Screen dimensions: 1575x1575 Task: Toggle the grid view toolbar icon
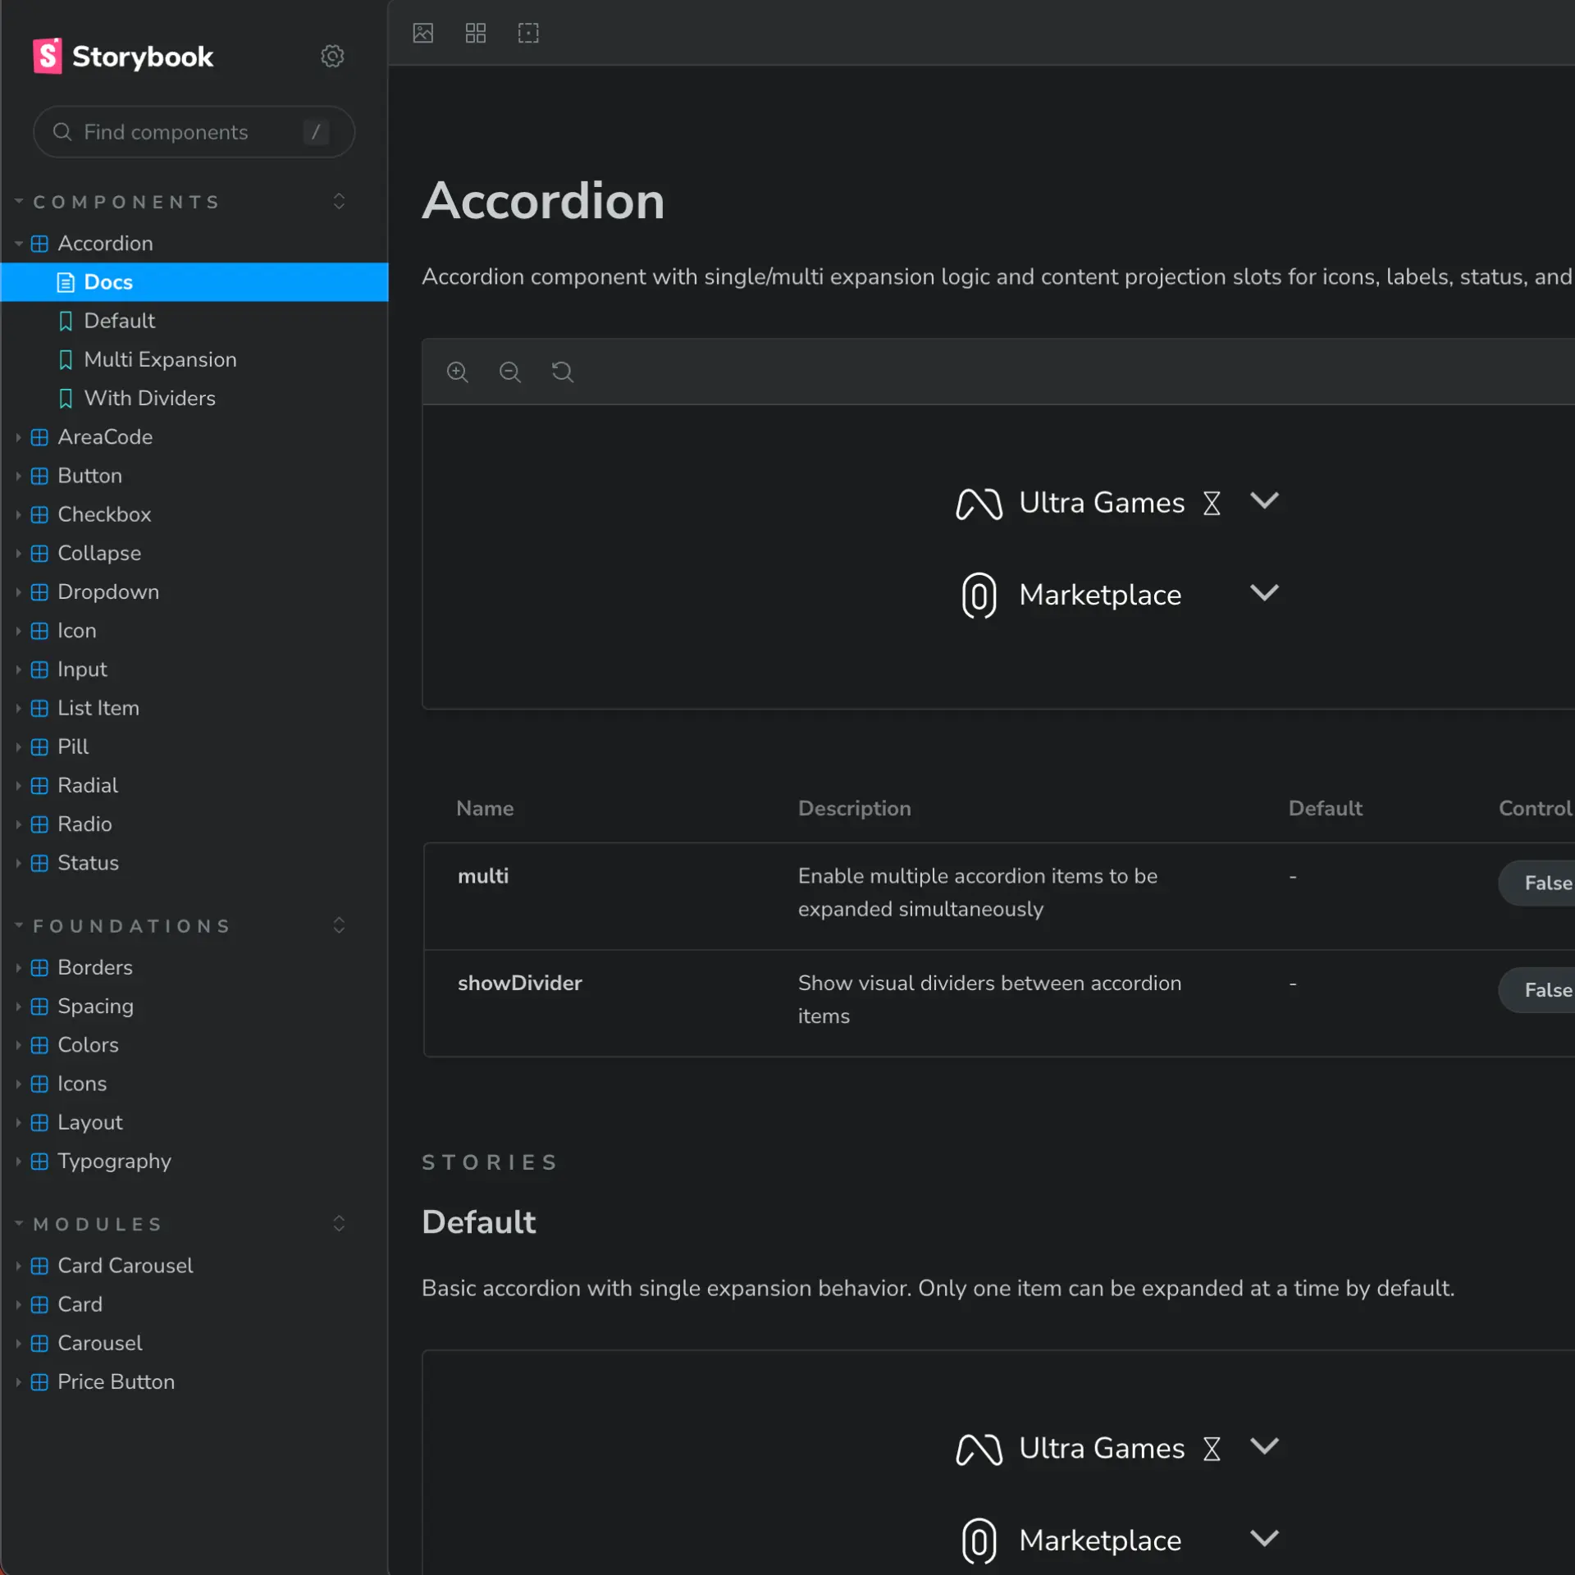(x=476, y=33)
